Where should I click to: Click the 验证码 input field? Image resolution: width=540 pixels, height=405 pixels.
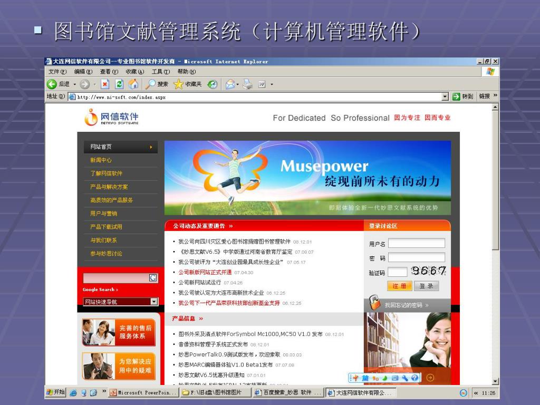point(398,272)
